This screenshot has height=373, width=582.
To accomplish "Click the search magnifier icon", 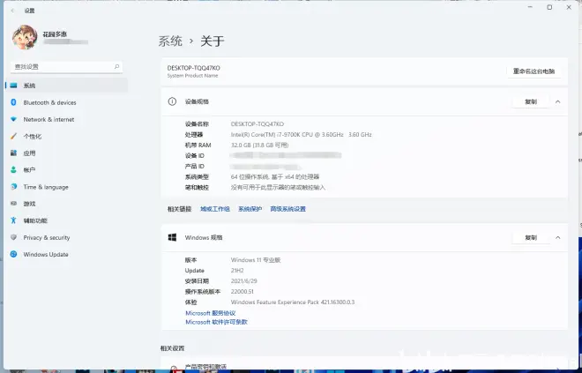I will tap(116, 67).
